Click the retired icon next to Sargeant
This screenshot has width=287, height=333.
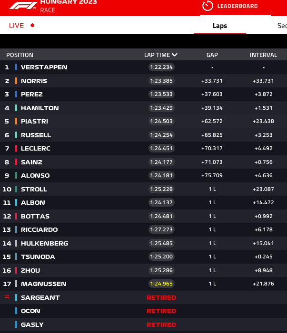click(x=7, y=297)
